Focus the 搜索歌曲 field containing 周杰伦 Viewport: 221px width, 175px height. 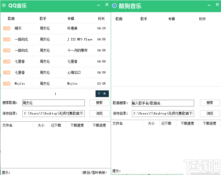point(53,103)
